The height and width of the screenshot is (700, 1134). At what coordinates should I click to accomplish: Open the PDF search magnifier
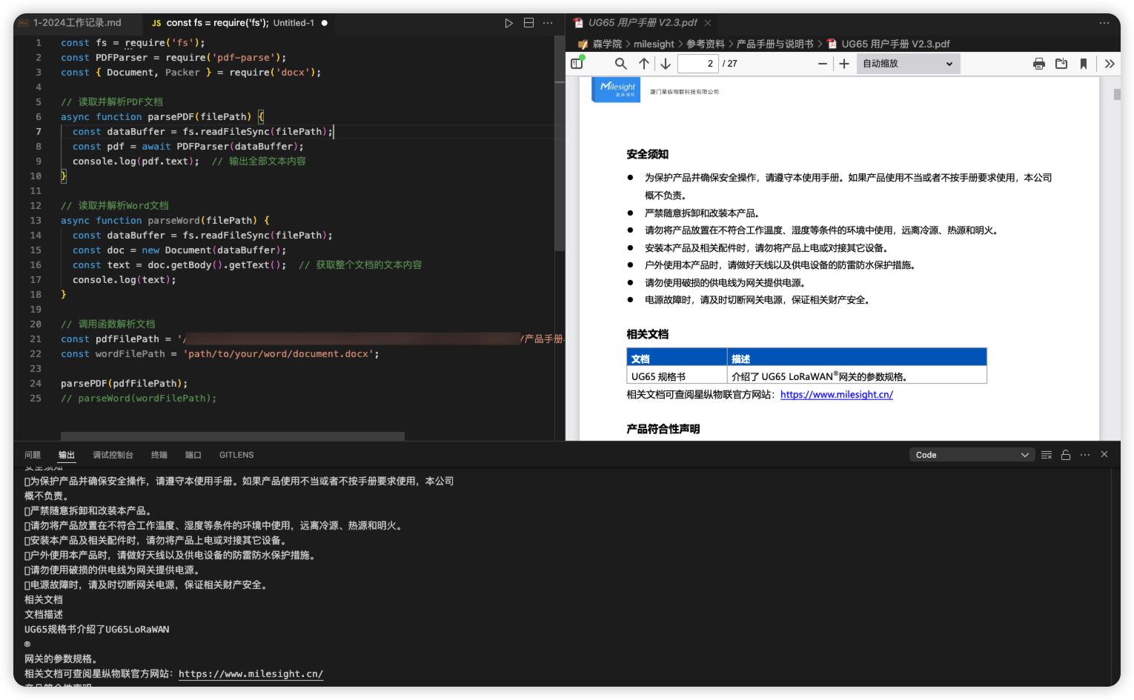pyautogui.click(x=621, y=64)
